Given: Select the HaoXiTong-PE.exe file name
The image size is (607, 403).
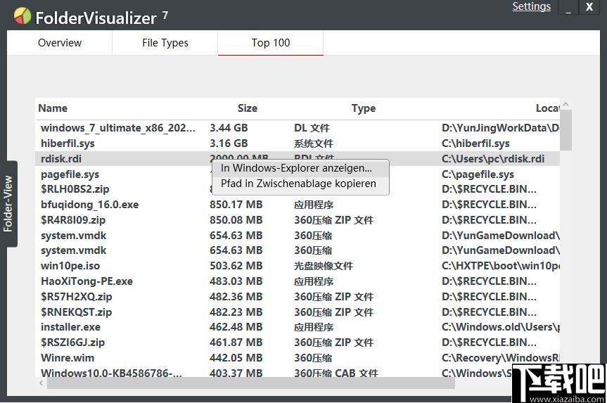Looking at the screenshot, I should 87,281.
